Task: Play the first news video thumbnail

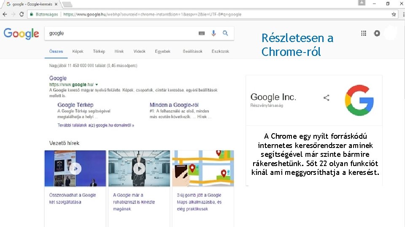Action: coord(75,169)
